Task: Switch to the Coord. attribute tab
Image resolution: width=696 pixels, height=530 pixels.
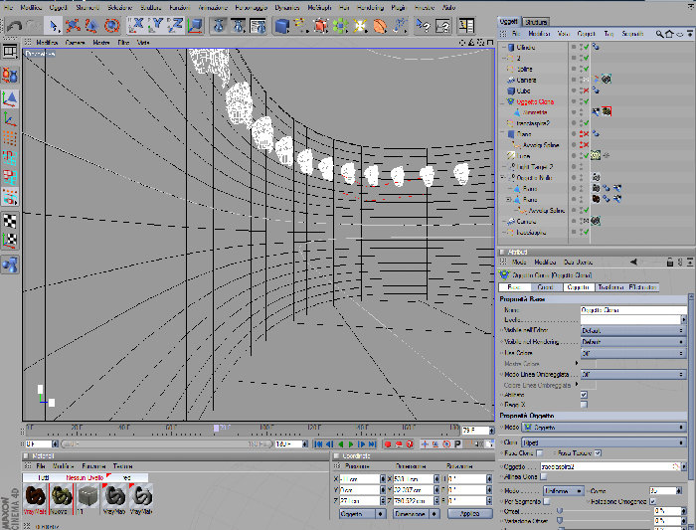Action: click(545, 287)
